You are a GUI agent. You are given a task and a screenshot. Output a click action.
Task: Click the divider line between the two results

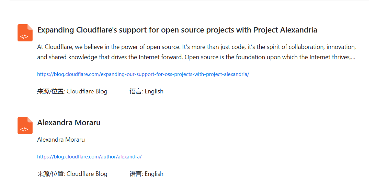pyautogui.click(x=189, y=103)
